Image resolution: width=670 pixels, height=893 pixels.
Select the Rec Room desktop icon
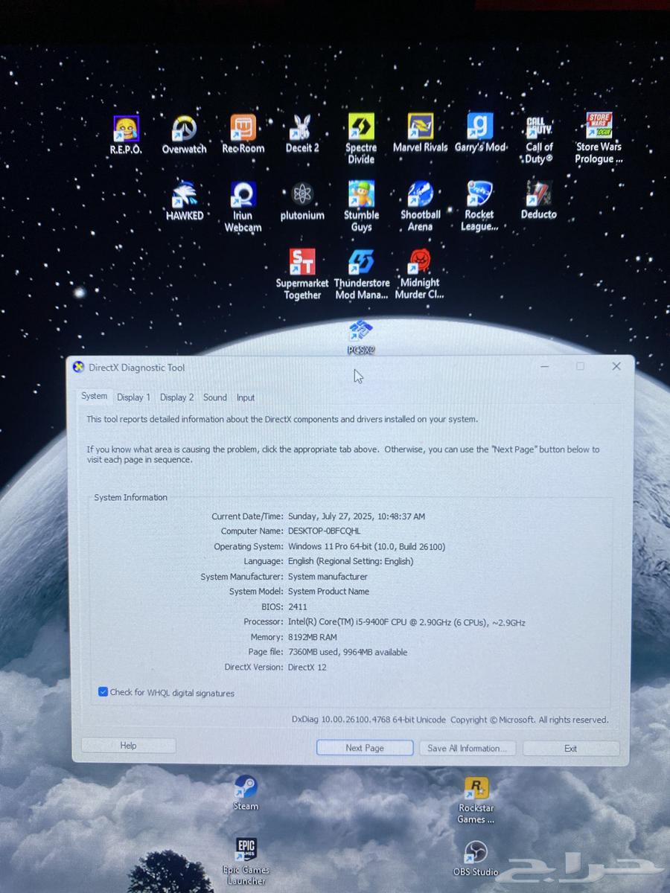click(243, 134)
